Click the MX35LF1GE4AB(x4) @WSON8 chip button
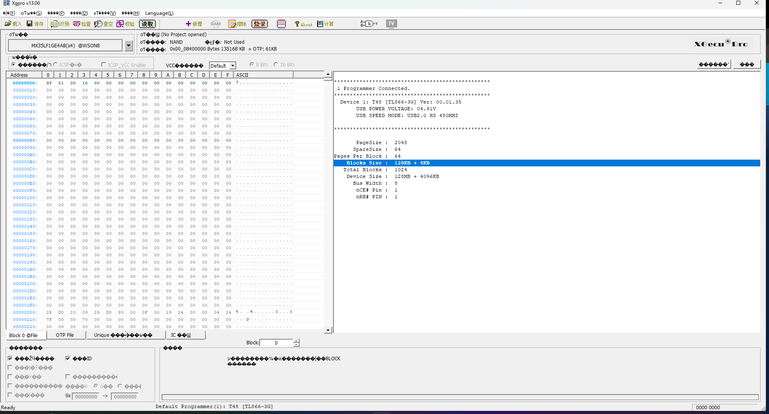This screenshot has width=769, height=414. click(x=65, y=46)
